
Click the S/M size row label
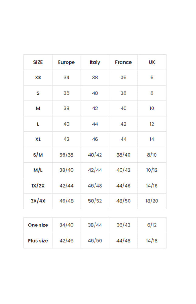[38, 155]
